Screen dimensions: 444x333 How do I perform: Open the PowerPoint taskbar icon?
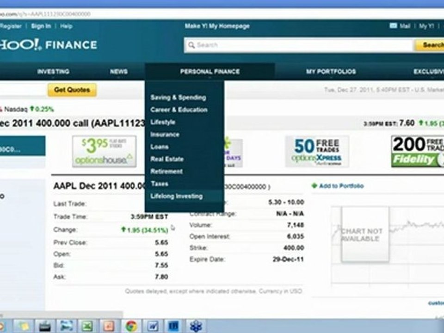click(x=109, y=326)
